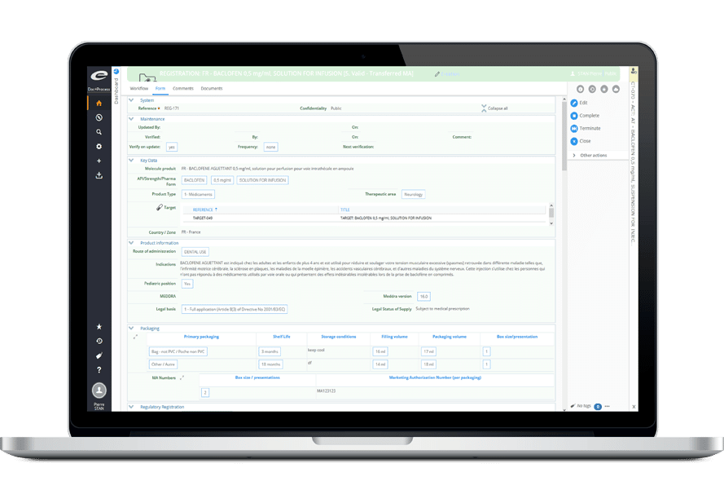This screenshot has height=503, width=724.
Task: Click the Meddra version 16.0 field
Action: [423, 297]
